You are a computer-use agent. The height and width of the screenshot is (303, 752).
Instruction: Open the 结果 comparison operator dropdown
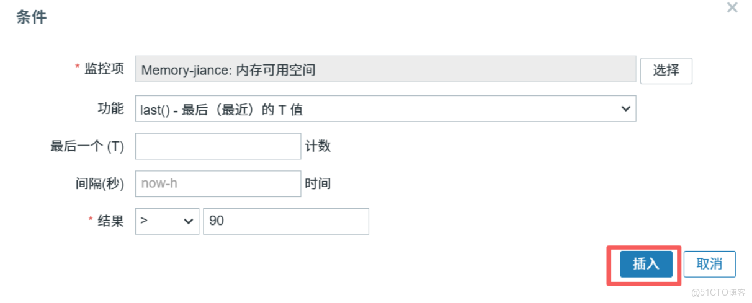tap(167, 221)
